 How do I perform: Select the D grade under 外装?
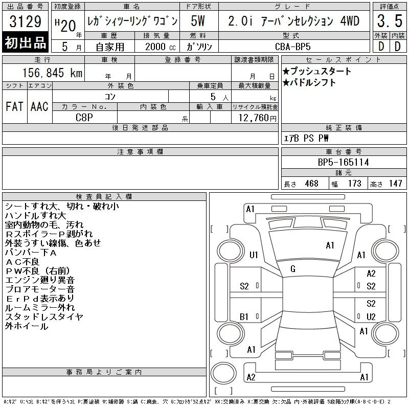pos(381,47)
